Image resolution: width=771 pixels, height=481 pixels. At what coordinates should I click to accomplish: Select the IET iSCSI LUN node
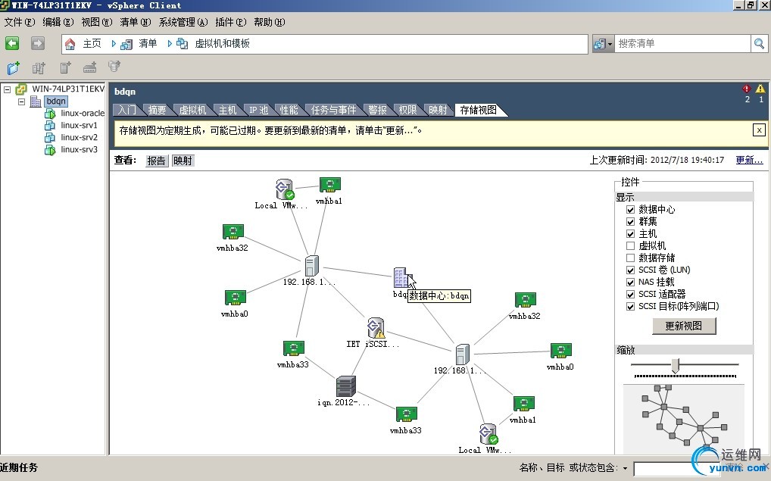click(376, 327)
